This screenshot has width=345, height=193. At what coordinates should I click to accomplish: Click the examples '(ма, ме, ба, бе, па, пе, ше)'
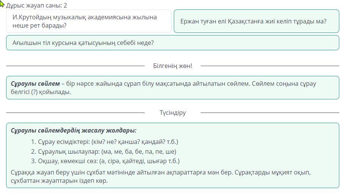coord(139,151)
